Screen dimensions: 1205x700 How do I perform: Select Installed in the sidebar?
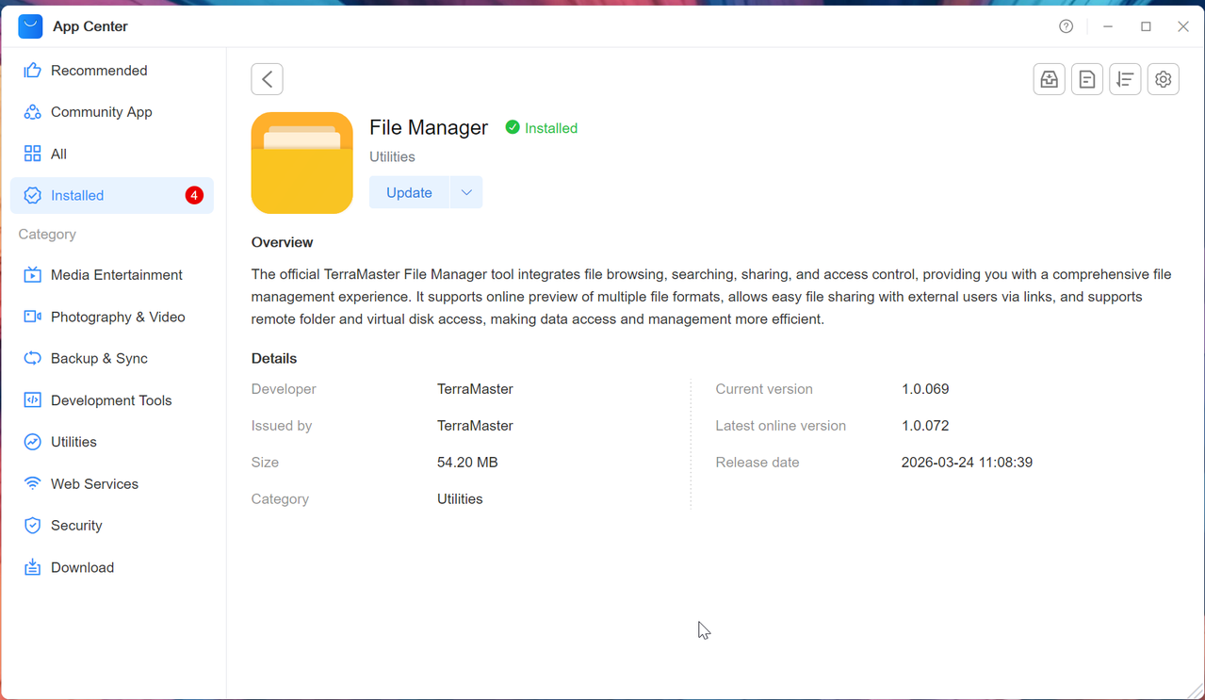pyautogui.click(x=112, y=196)
